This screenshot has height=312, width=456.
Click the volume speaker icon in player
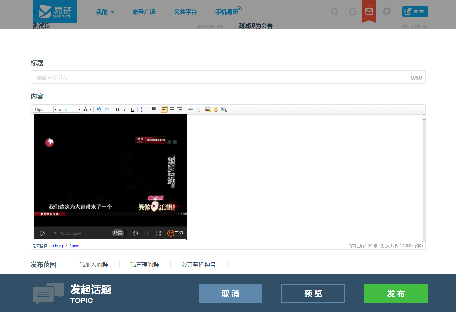[135, 233]
